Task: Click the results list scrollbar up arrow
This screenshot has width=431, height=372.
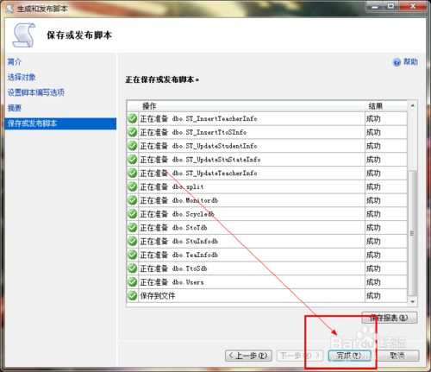Action: tap(413, 105)
